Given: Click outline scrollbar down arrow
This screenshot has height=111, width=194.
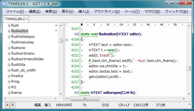Looking at the screenshot, I should click(61, 94).
